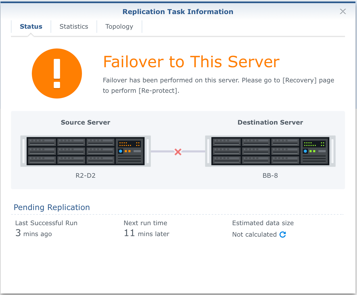Select the Status tab
This screenshot has height=295, width=357.
click(x=31, y=27)
